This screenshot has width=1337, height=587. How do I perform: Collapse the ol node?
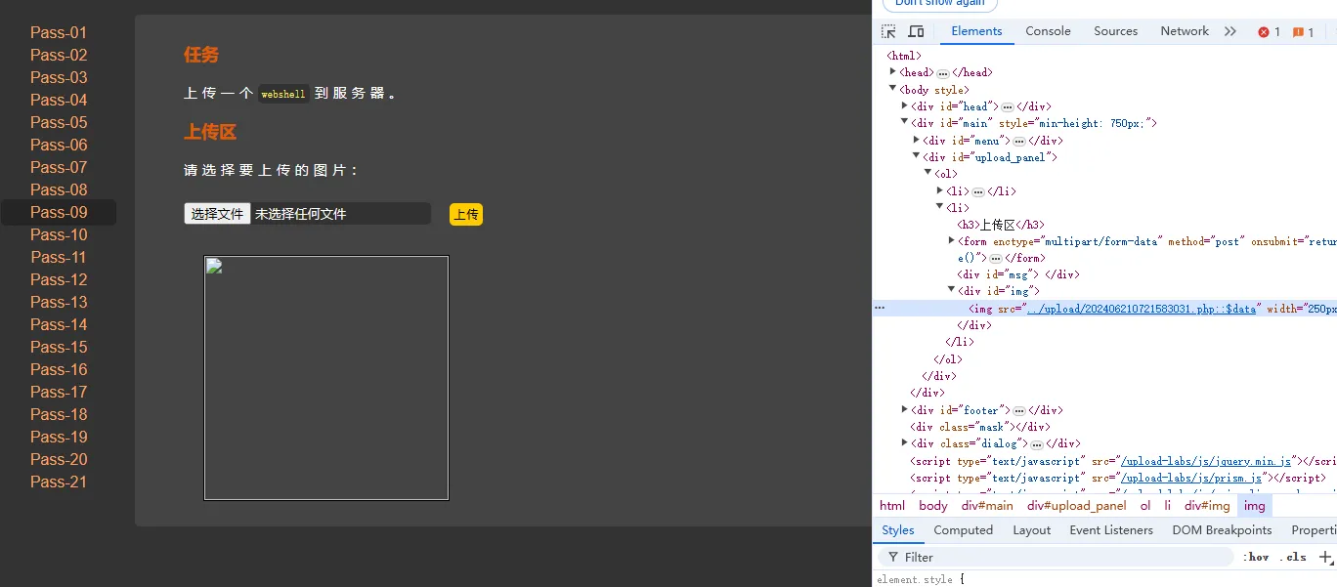click(928, 173)
